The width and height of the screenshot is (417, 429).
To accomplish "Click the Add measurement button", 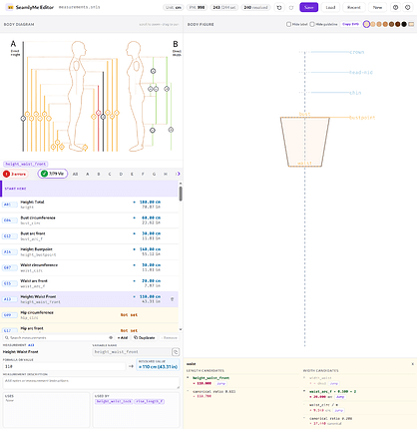I will click(123, 337).
